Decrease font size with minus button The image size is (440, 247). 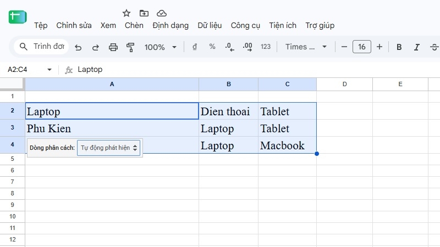click(344, 47)
